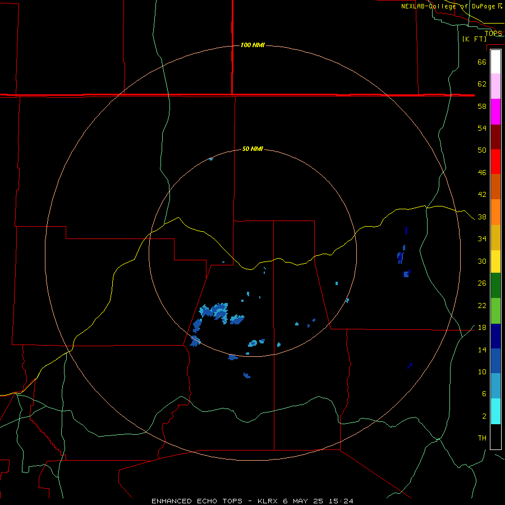The image size is (505, 505).
Task: Select the 26 legend scale number
Action: (x=482, y=283)
